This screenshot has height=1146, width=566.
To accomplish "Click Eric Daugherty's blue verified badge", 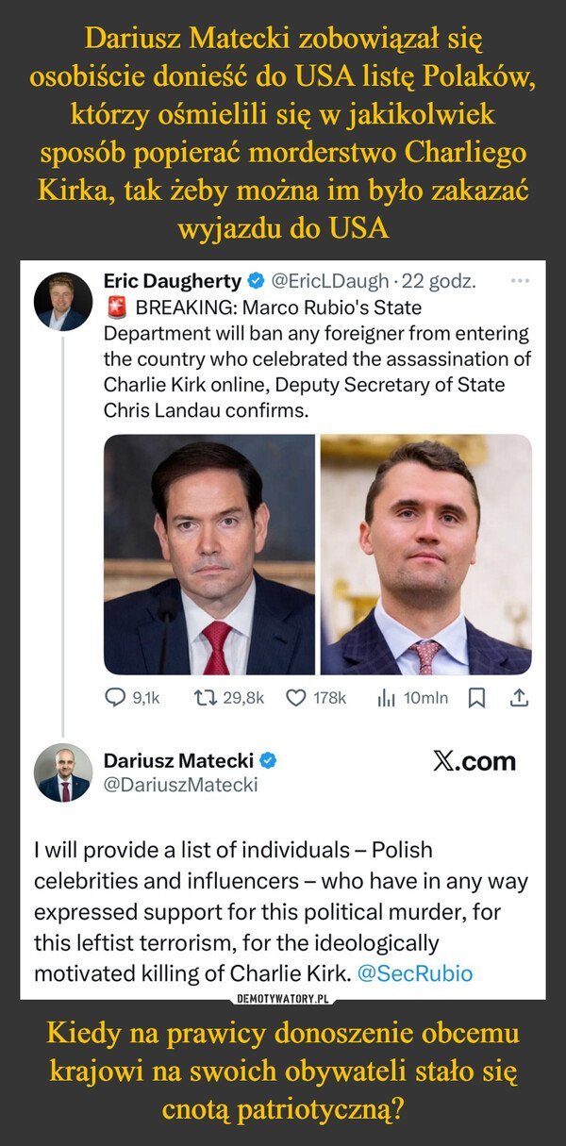I will [255, 281].
